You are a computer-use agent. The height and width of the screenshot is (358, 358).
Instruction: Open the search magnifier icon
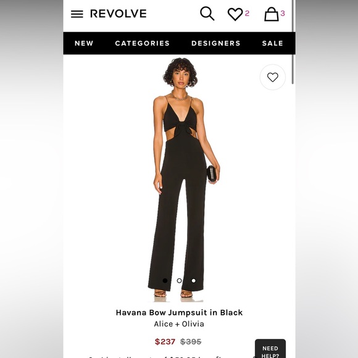click(x=207, y=14)
